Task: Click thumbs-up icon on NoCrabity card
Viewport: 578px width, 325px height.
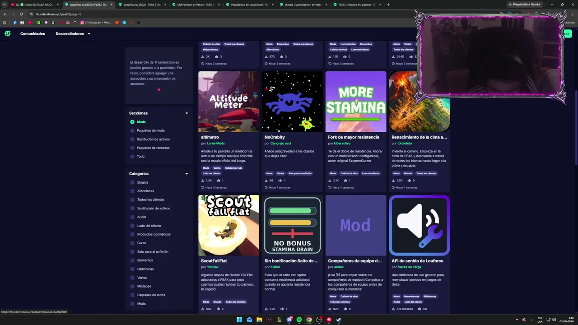Action: (280, 181)
